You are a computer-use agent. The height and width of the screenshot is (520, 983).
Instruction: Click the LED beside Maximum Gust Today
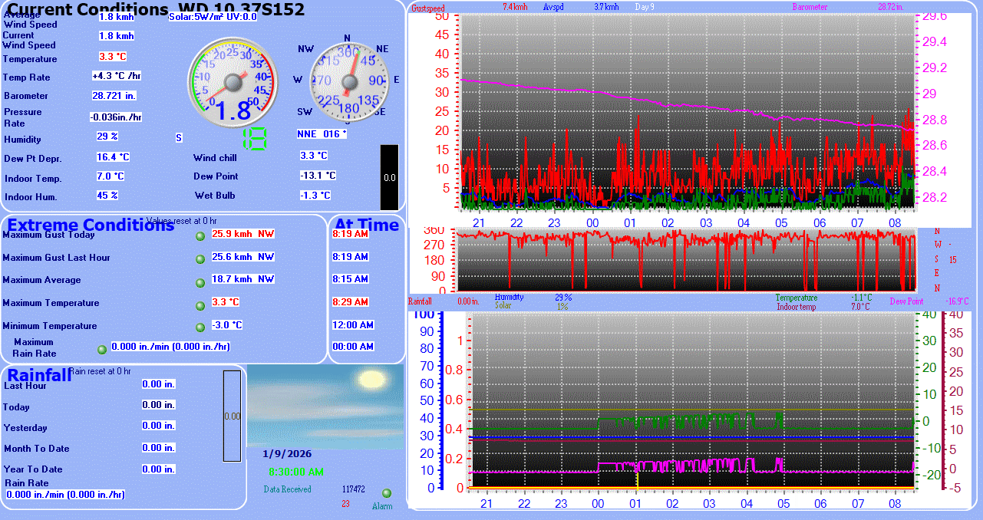(201, 235)
